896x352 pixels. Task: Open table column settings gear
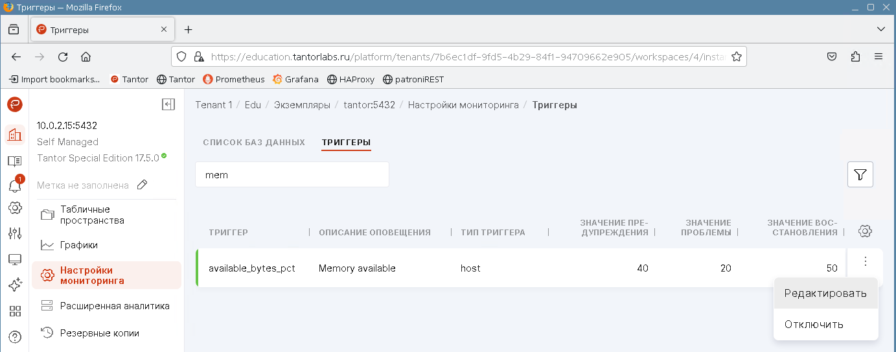tap(865, 231)
